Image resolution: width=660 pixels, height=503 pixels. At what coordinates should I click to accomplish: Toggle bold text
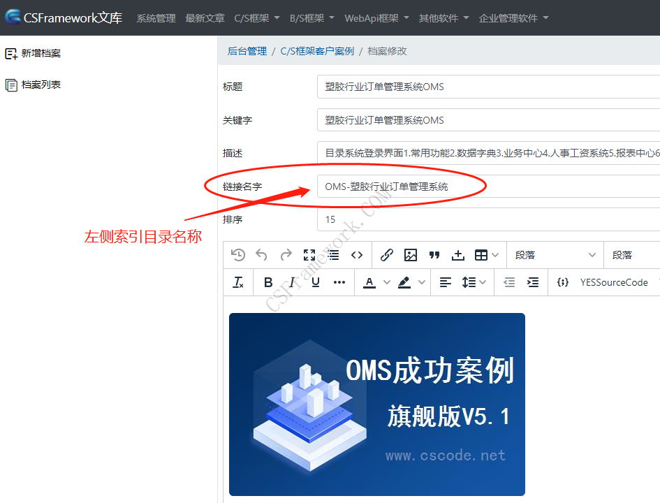pos(268,282)
